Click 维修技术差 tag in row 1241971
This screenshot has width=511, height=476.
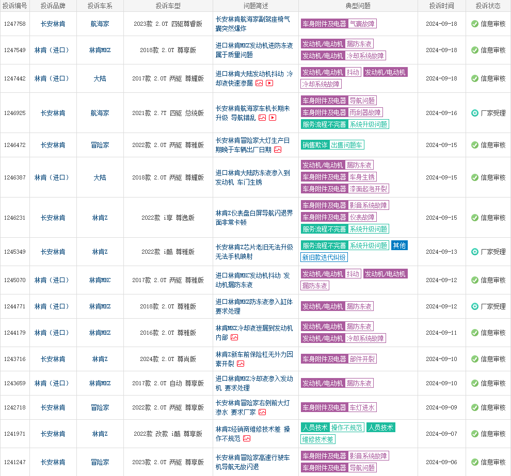pos(318,439)
